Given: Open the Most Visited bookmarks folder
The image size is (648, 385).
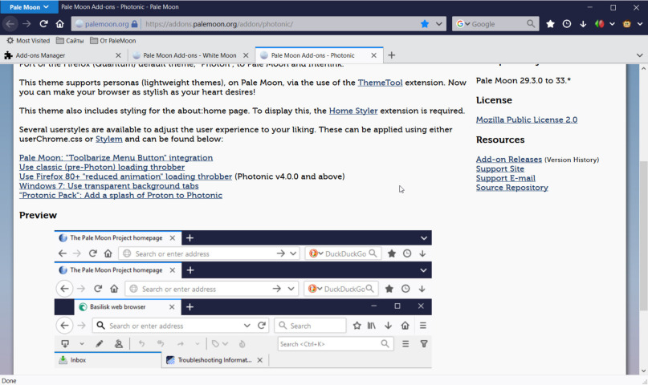Looking at the screenshot, I should (x=28, y=40).
